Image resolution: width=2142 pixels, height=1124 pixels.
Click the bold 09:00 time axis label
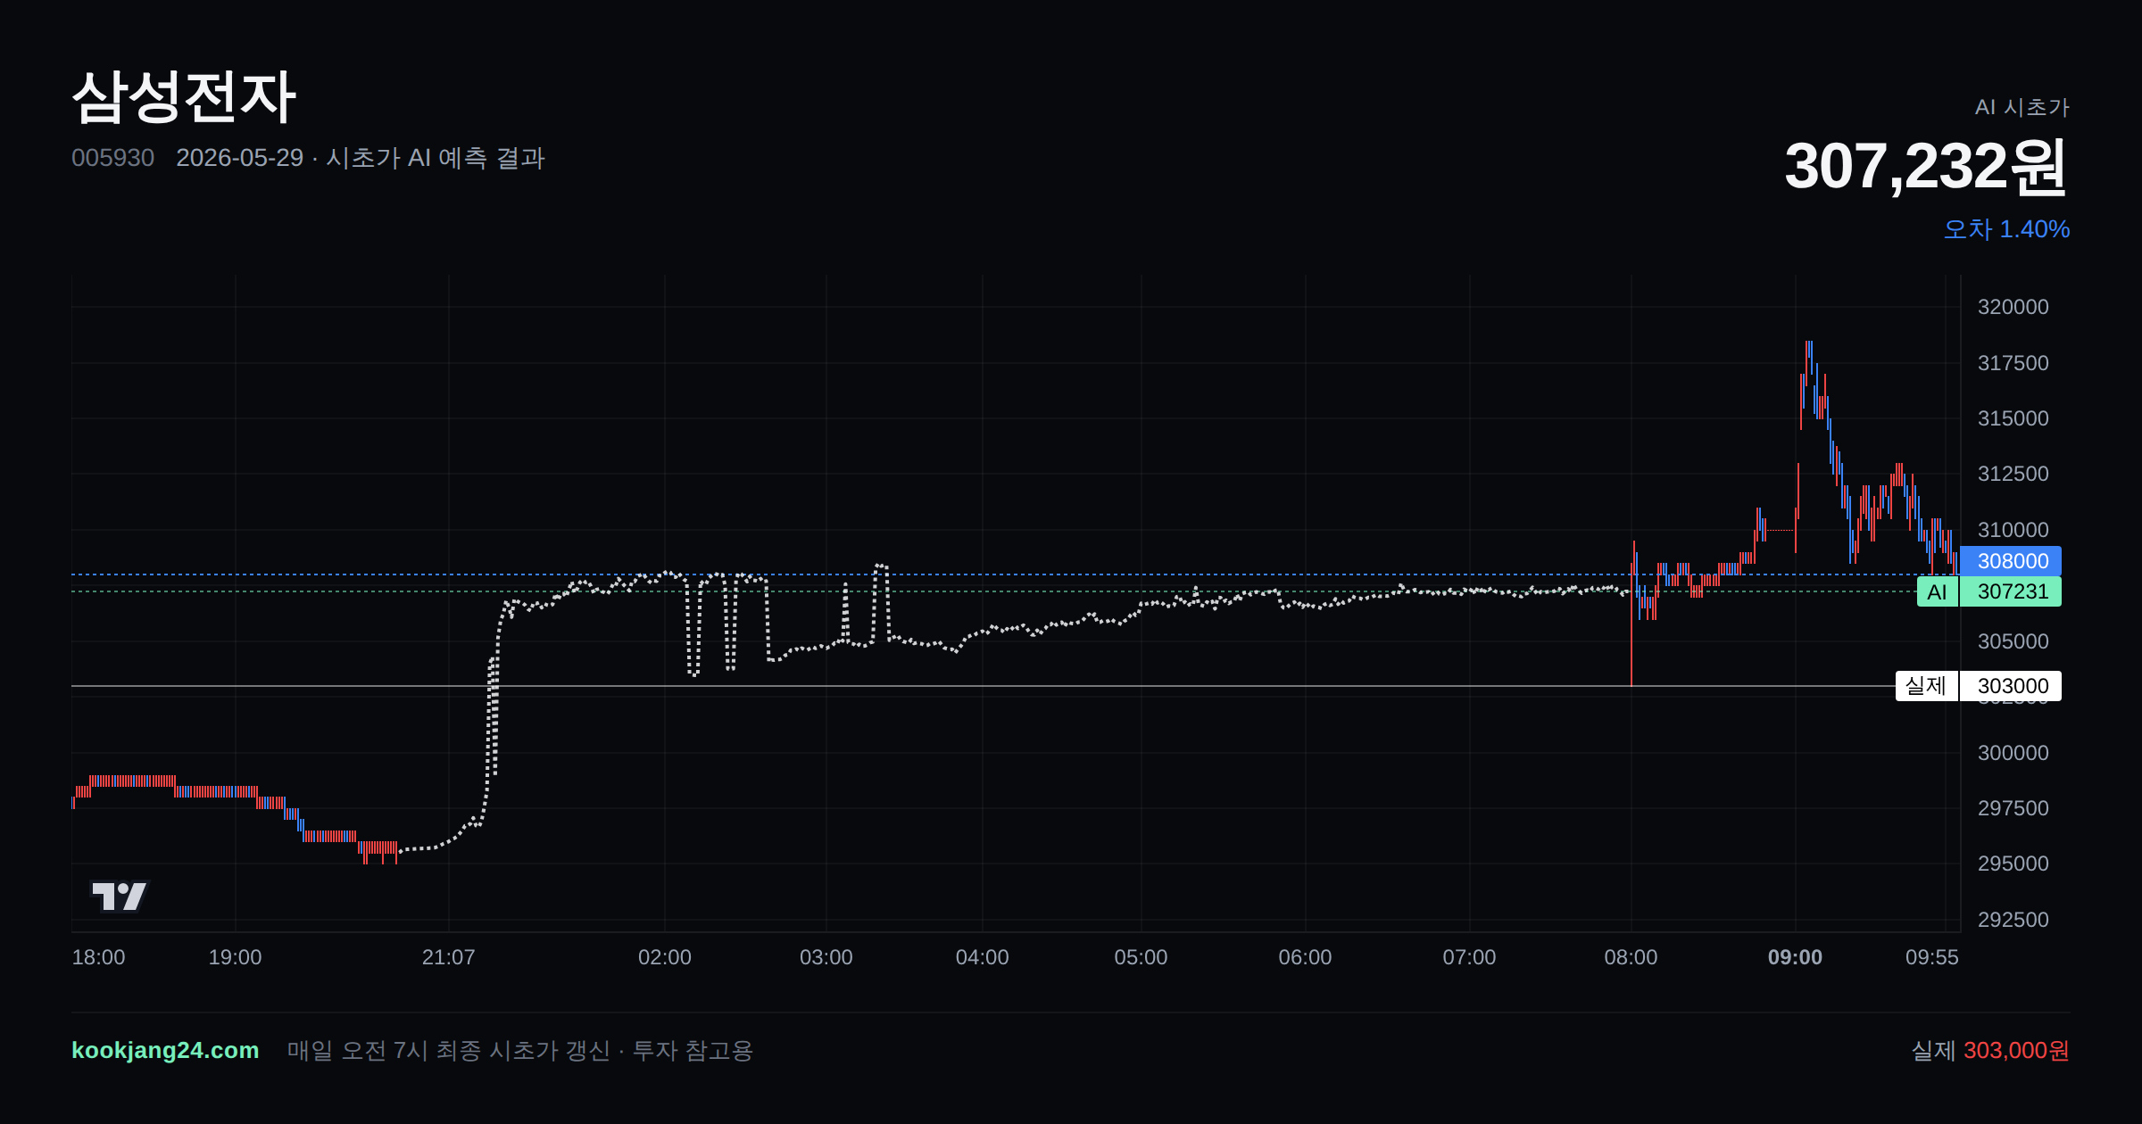[x=1795, y=957]
